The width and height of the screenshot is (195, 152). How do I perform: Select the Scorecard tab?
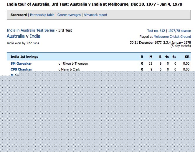[19, 15]
